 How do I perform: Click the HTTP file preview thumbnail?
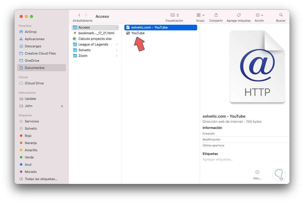coord(257,66)
